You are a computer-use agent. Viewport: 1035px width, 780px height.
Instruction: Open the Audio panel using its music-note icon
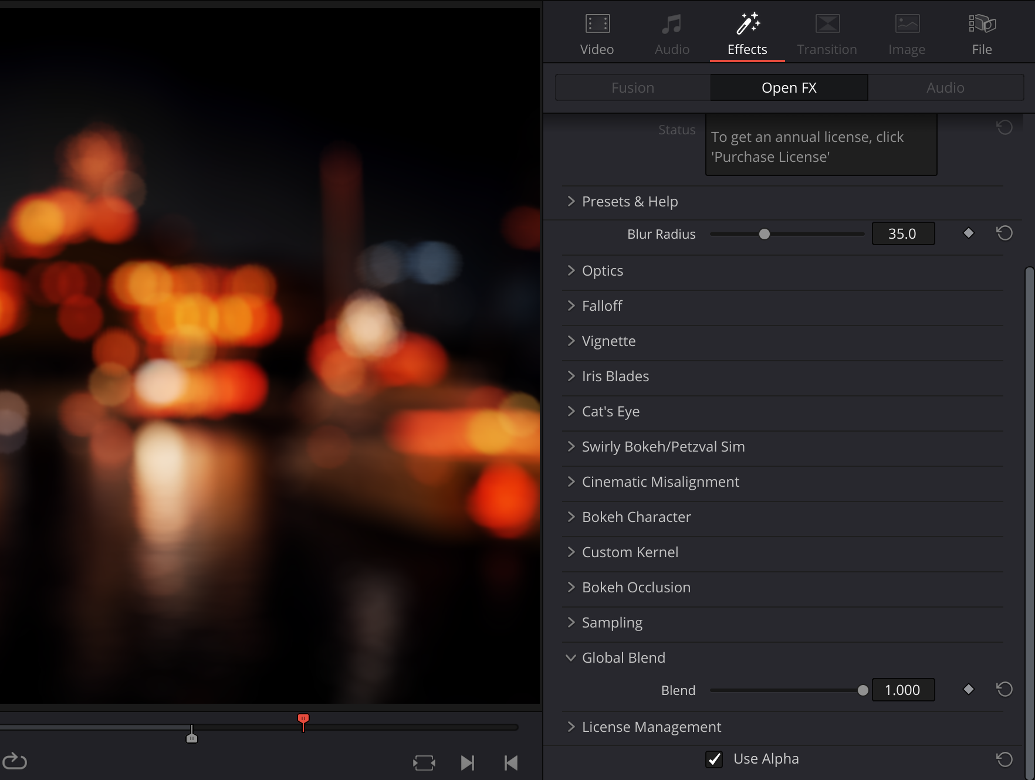click(671, 24)
